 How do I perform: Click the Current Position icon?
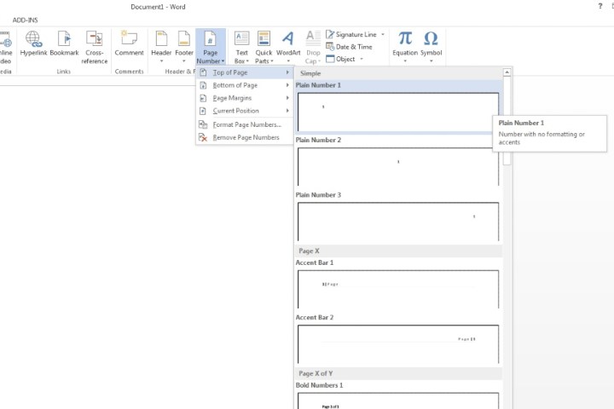click(203, 111)
